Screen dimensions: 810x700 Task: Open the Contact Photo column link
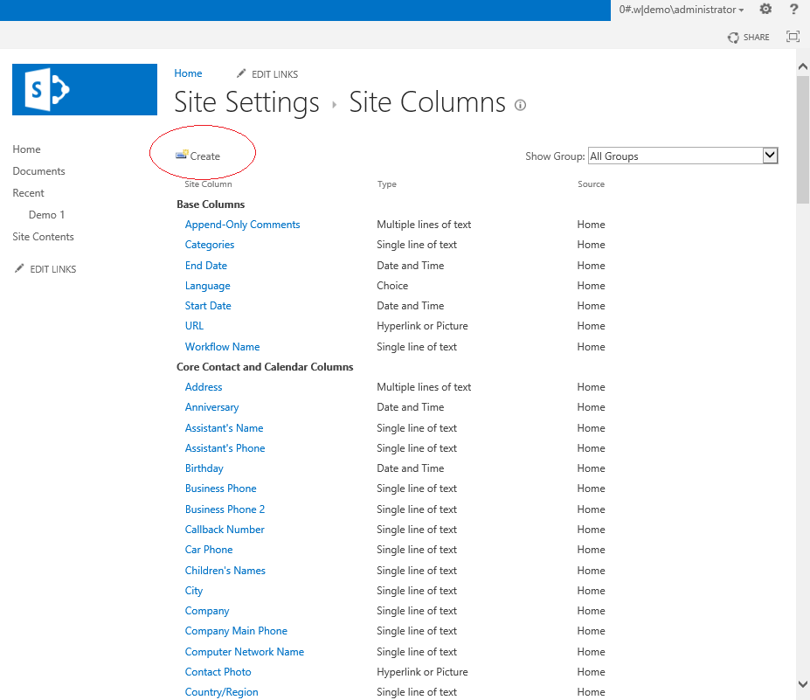[x=218, y=671]
